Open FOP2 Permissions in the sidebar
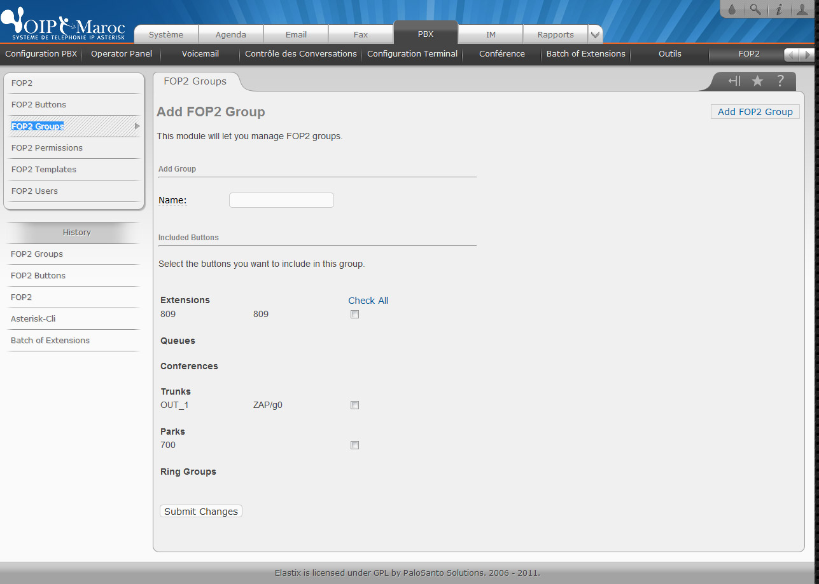 click(x=47, y=148)
